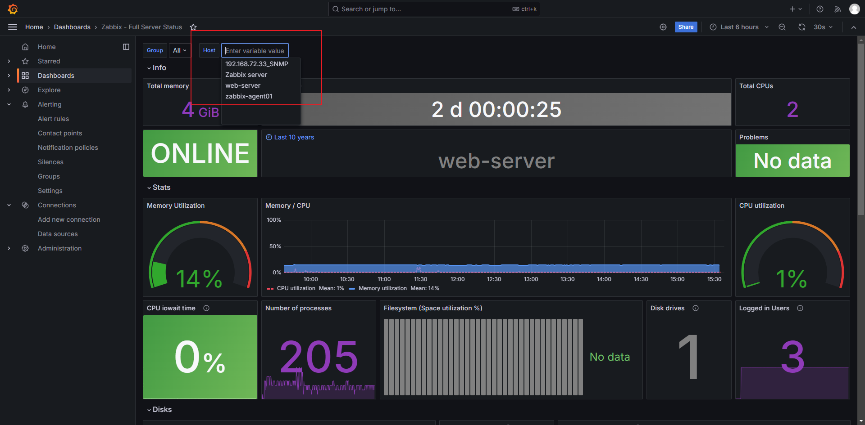The width and height of the screenshot is (865, 425).
Task: Open the news RSS feed icon
Action: [838, 9]
